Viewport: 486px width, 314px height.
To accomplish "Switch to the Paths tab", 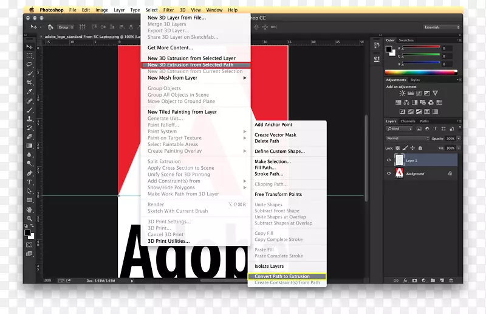I will 424,122.
